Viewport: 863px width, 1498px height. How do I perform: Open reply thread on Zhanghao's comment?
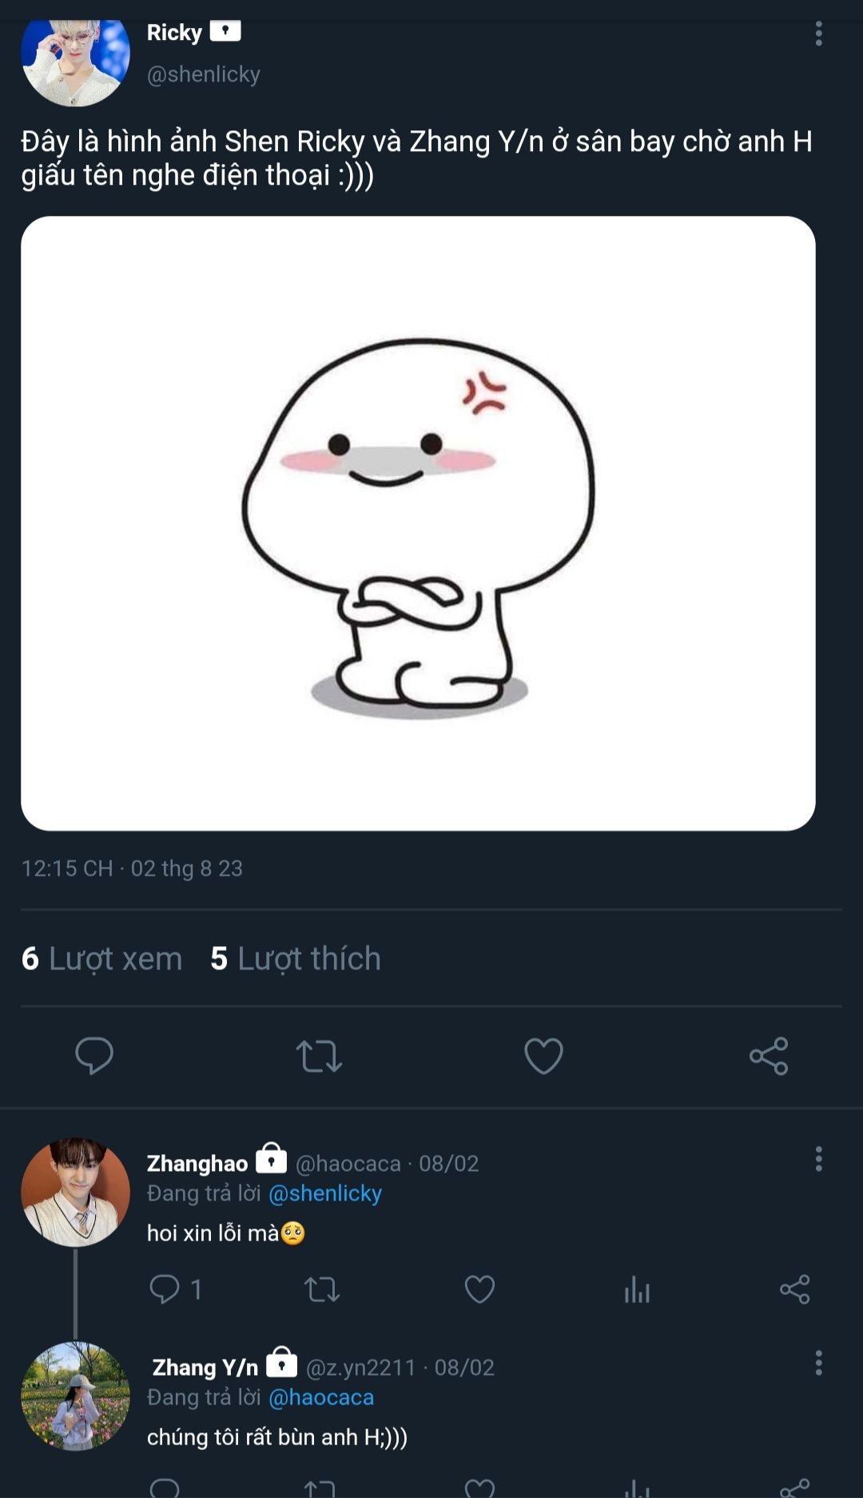[175, 1289]
